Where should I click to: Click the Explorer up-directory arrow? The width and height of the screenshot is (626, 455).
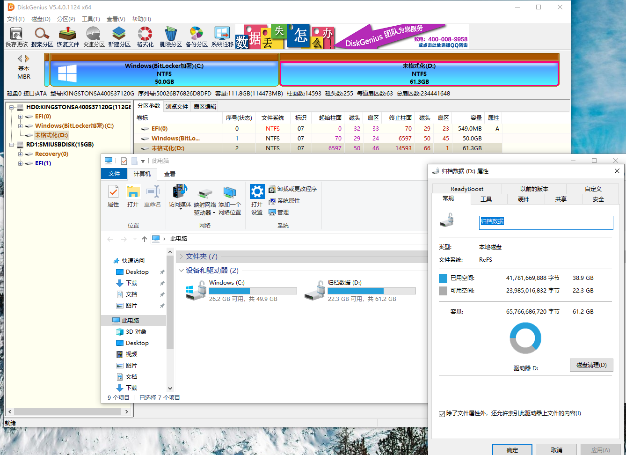tap(145, 239)
